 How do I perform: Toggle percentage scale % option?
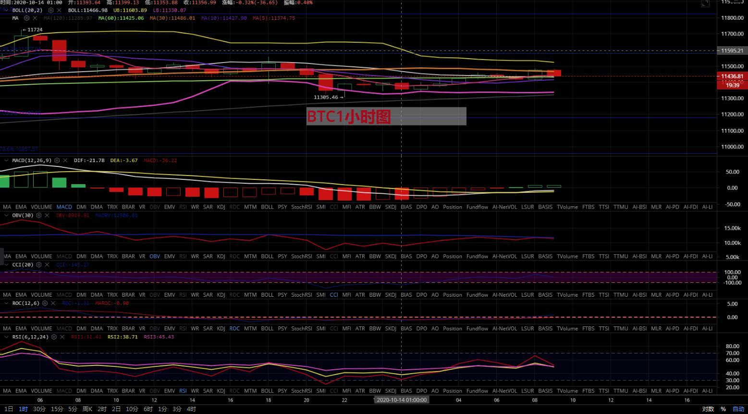pyautogui.click(x=723, y=409)
